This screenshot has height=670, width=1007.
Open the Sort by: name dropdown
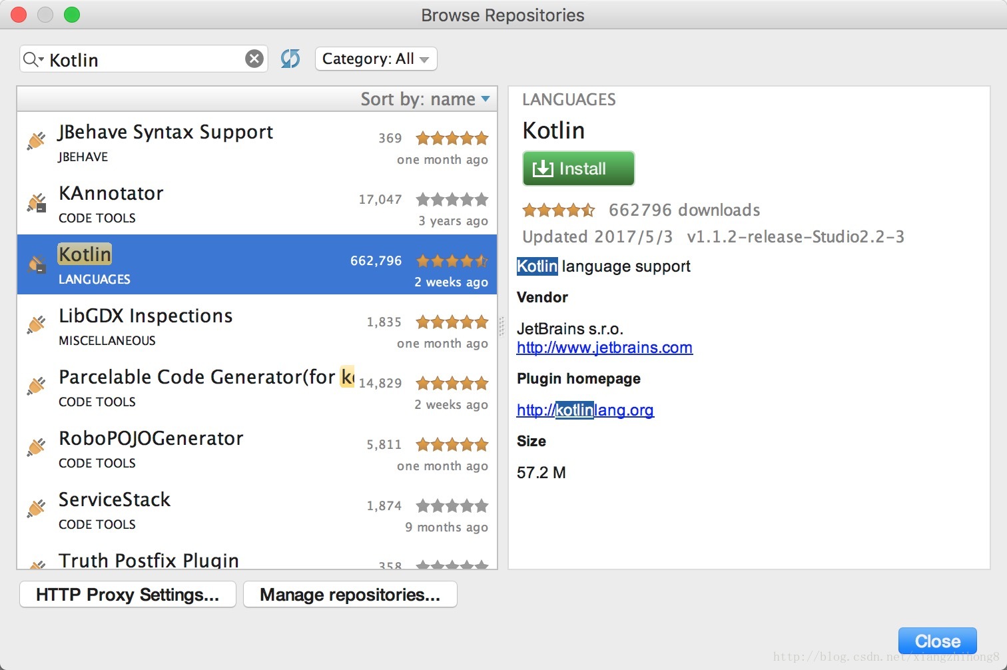tap(425, 99)
